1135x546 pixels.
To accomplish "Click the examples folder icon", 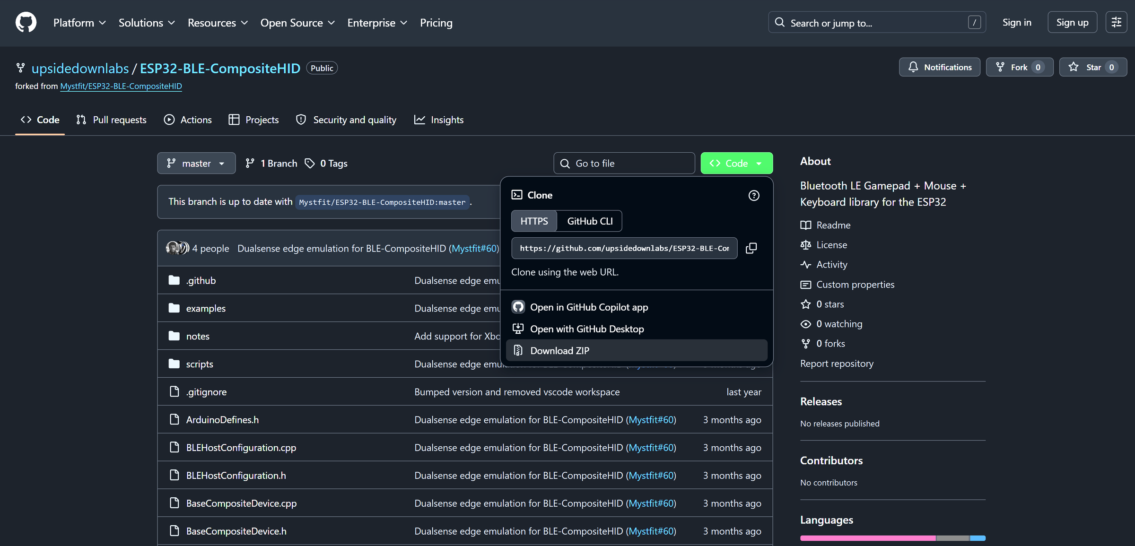I will point(174,308).
